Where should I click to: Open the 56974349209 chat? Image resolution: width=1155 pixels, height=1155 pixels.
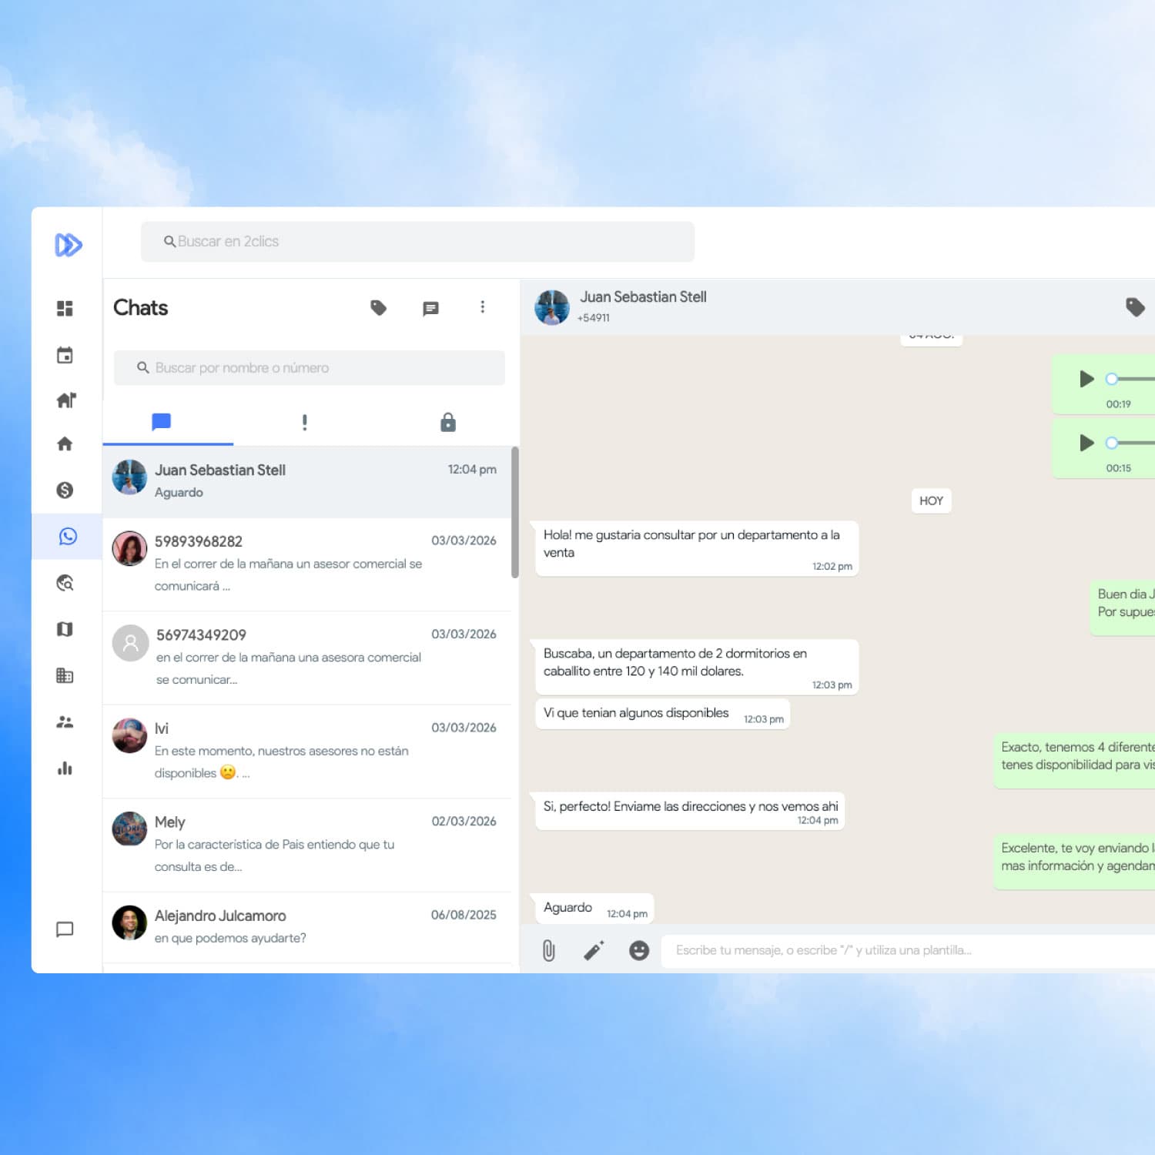pyautogui.click(x=306, y=658)
